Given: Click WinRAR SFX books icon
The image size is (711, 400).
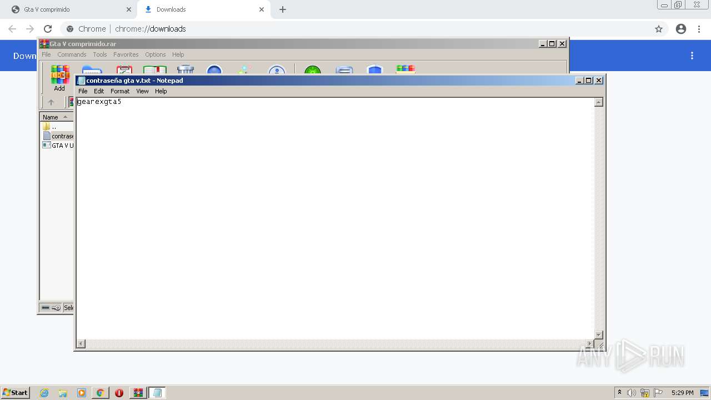Looking at the screenshot, I should click(x=405, y=70).
